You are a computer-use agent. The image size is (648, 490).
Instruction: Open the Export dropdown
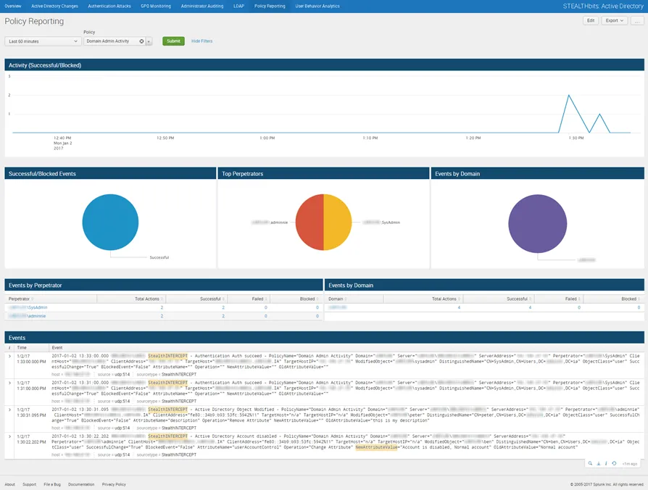615,20
